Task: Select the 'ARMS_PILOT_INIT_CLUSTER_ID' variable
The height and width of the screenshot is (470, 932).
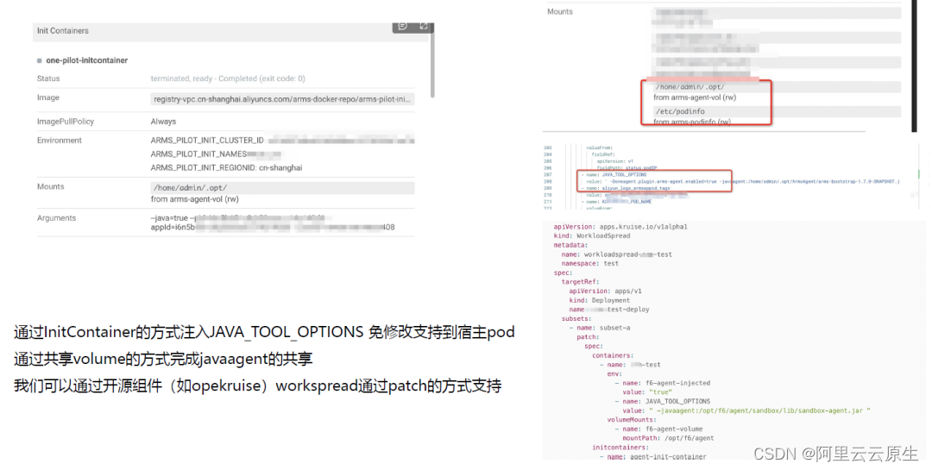Action: tap(207, 141)
